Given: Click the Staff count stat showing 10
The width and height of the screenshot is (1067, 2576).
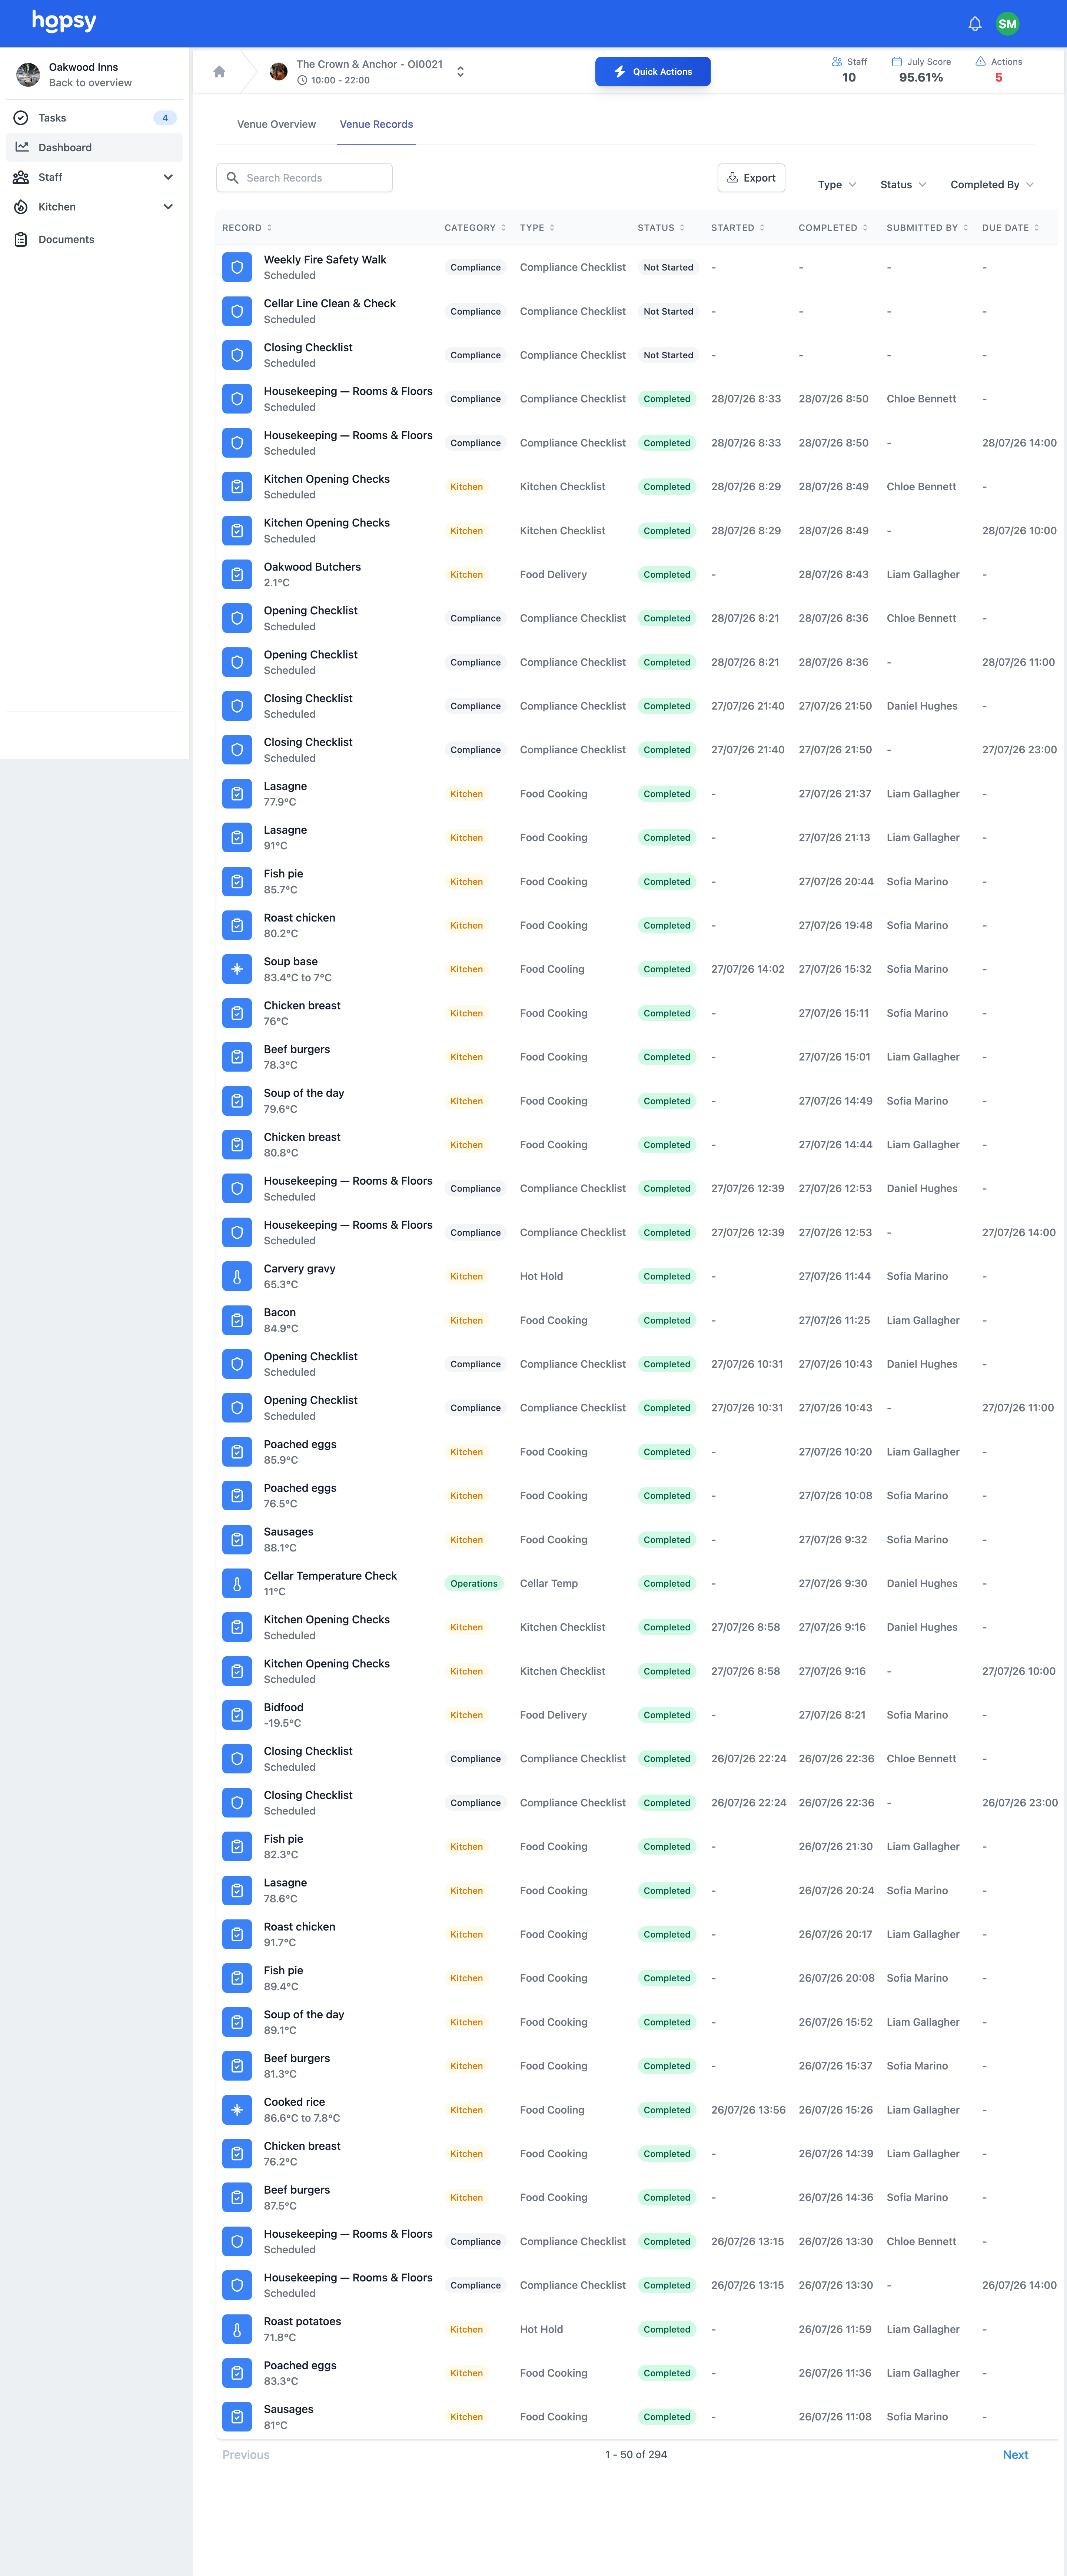Looking at the screenshot, I should (x=849, y=70).
